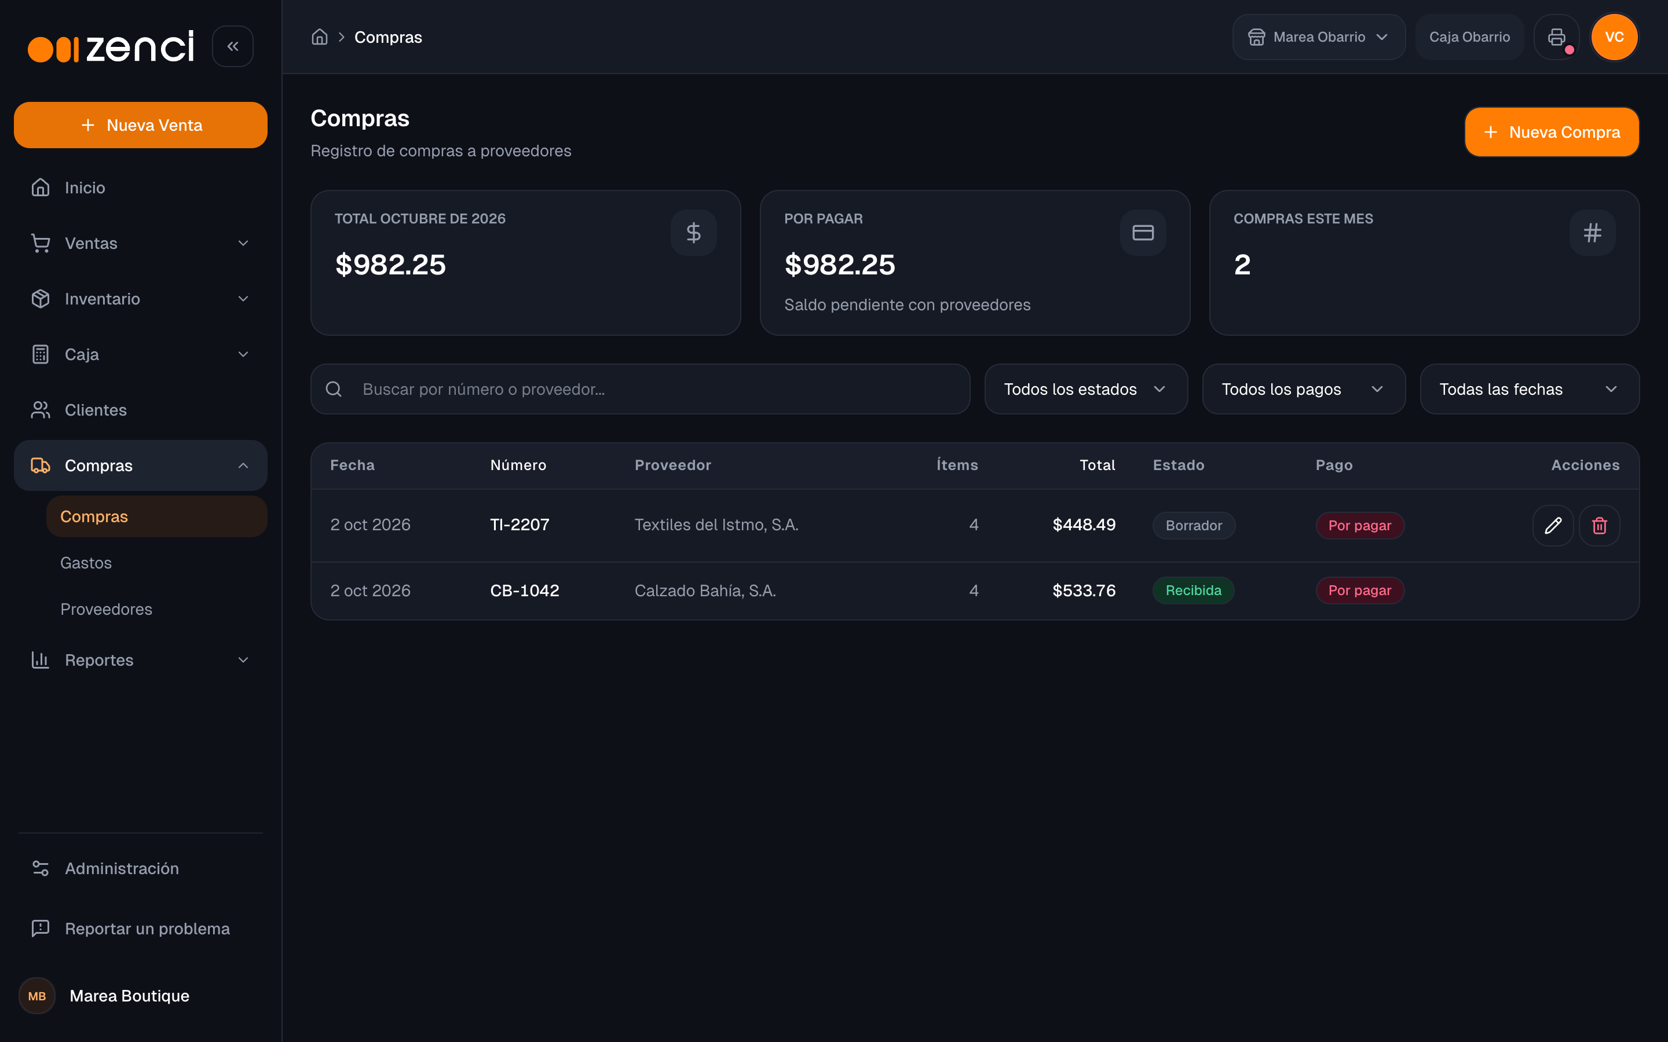
Task: Open Reportar un problema
Action: pyautogui.click(x=141, y=929)
